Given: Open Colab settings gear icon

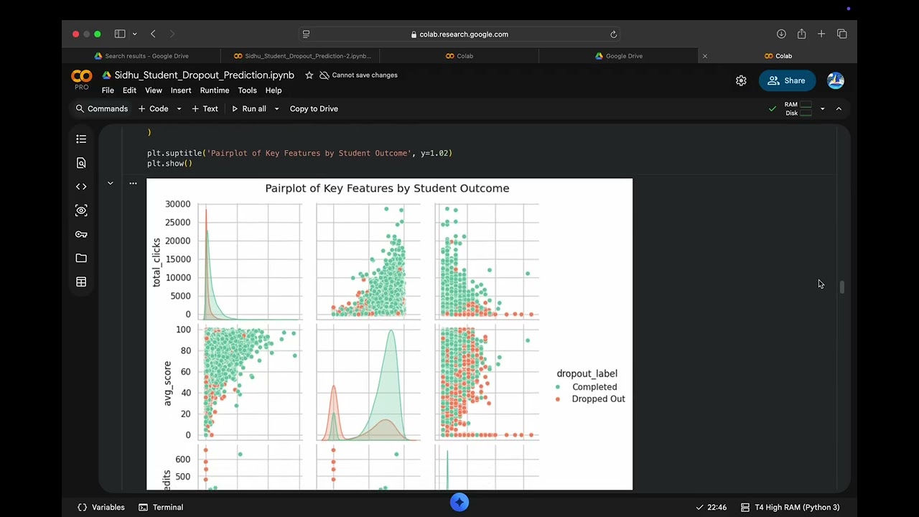Looking at the screenshot, I should [741, 80].
